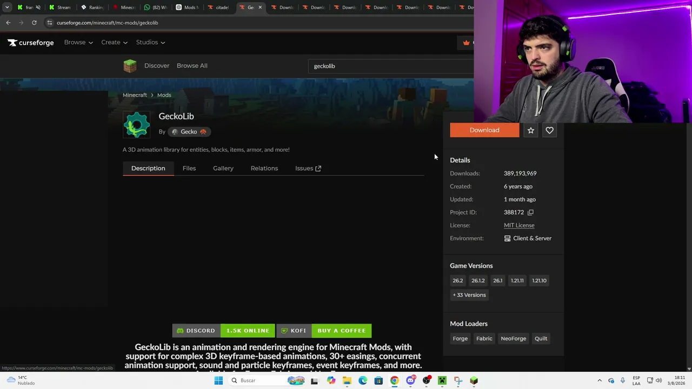Open the Discover link
Screen dimensions: 692x389
coord(157,66)
